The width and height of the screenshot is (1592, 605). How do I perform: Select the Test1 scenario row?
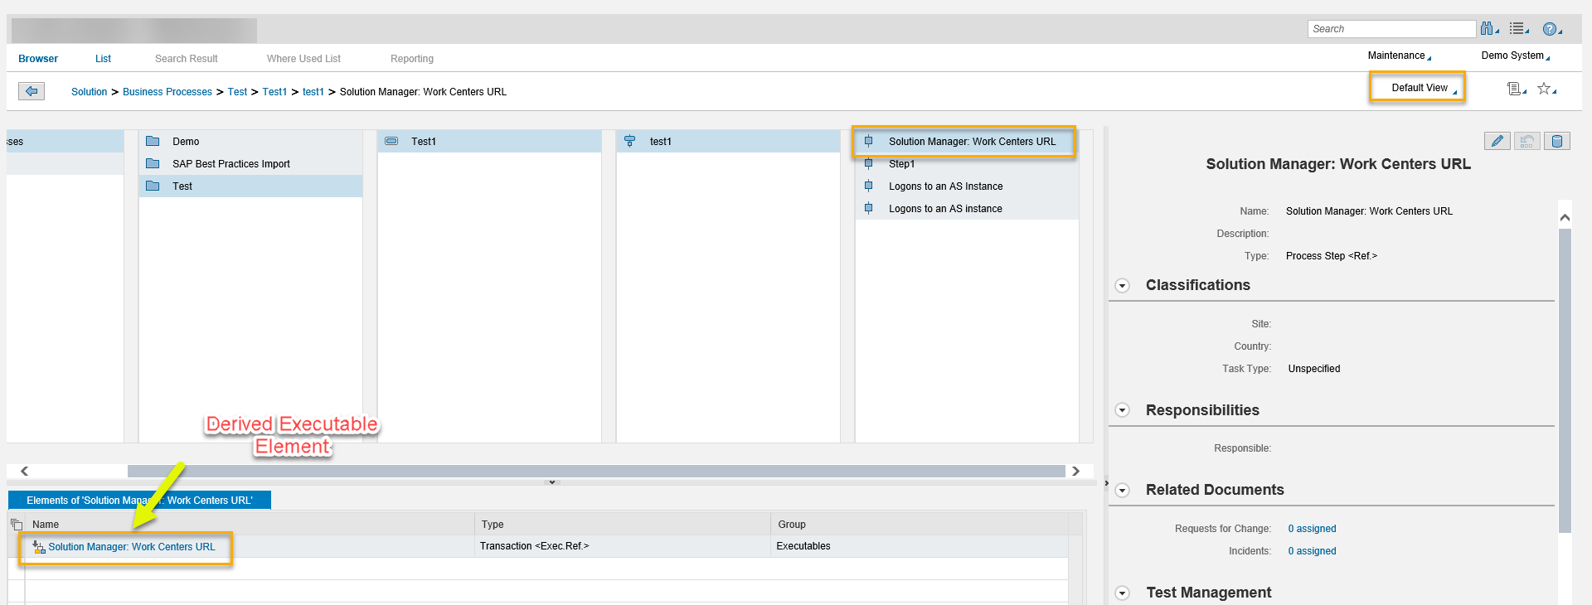tap(489, 142)
